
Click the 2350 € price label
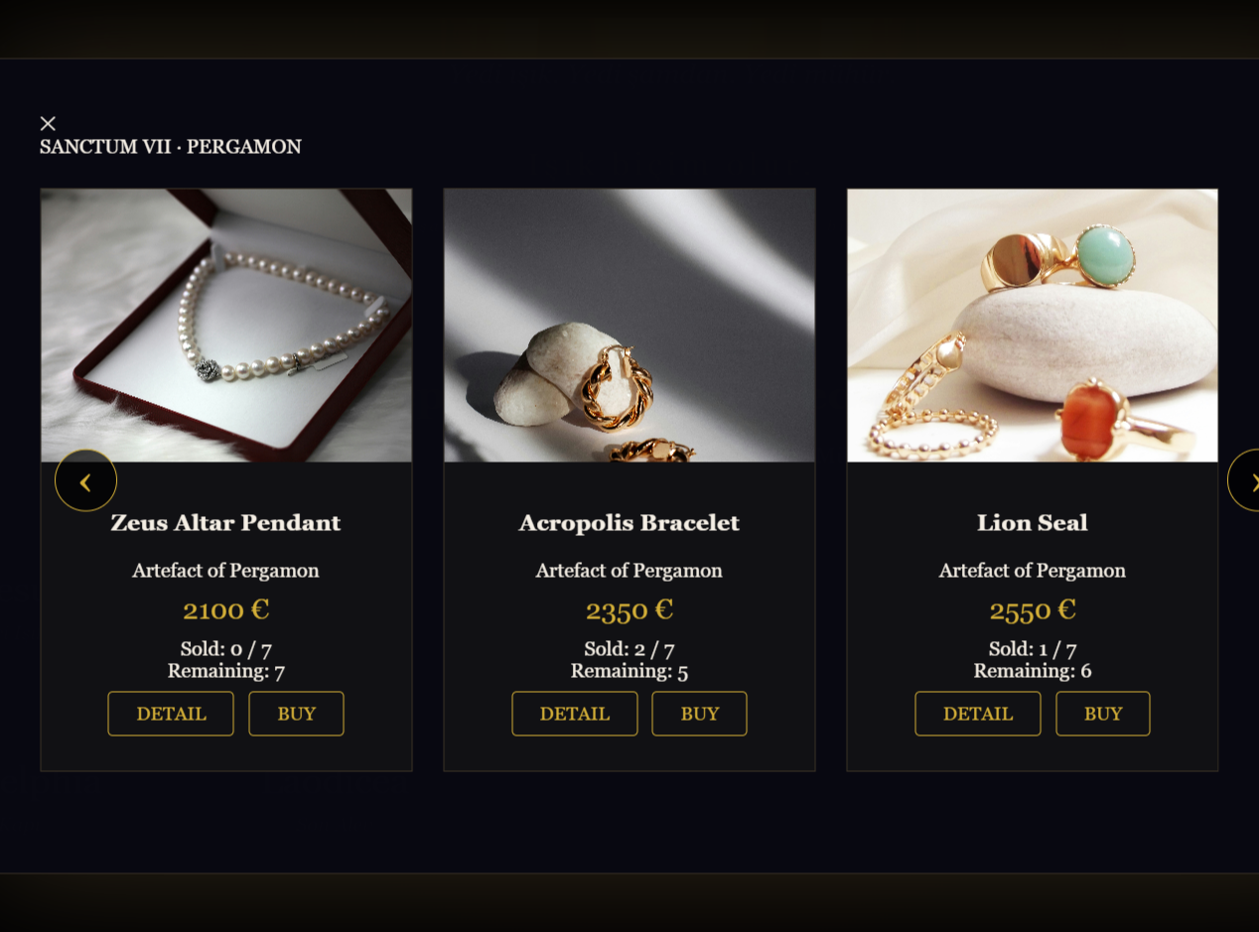click(x=629, y=609)
